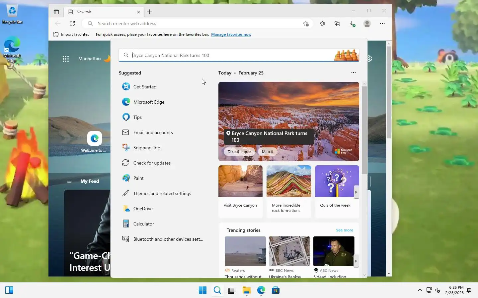Open File Explorer from taskbar

tap(246, 290)
